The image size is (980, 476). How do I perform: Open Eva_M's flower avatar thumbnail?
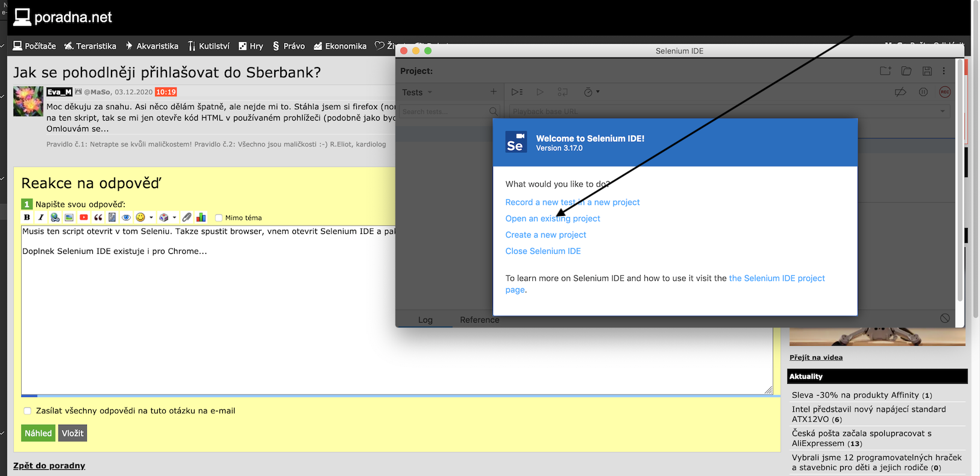click(28, 101)
